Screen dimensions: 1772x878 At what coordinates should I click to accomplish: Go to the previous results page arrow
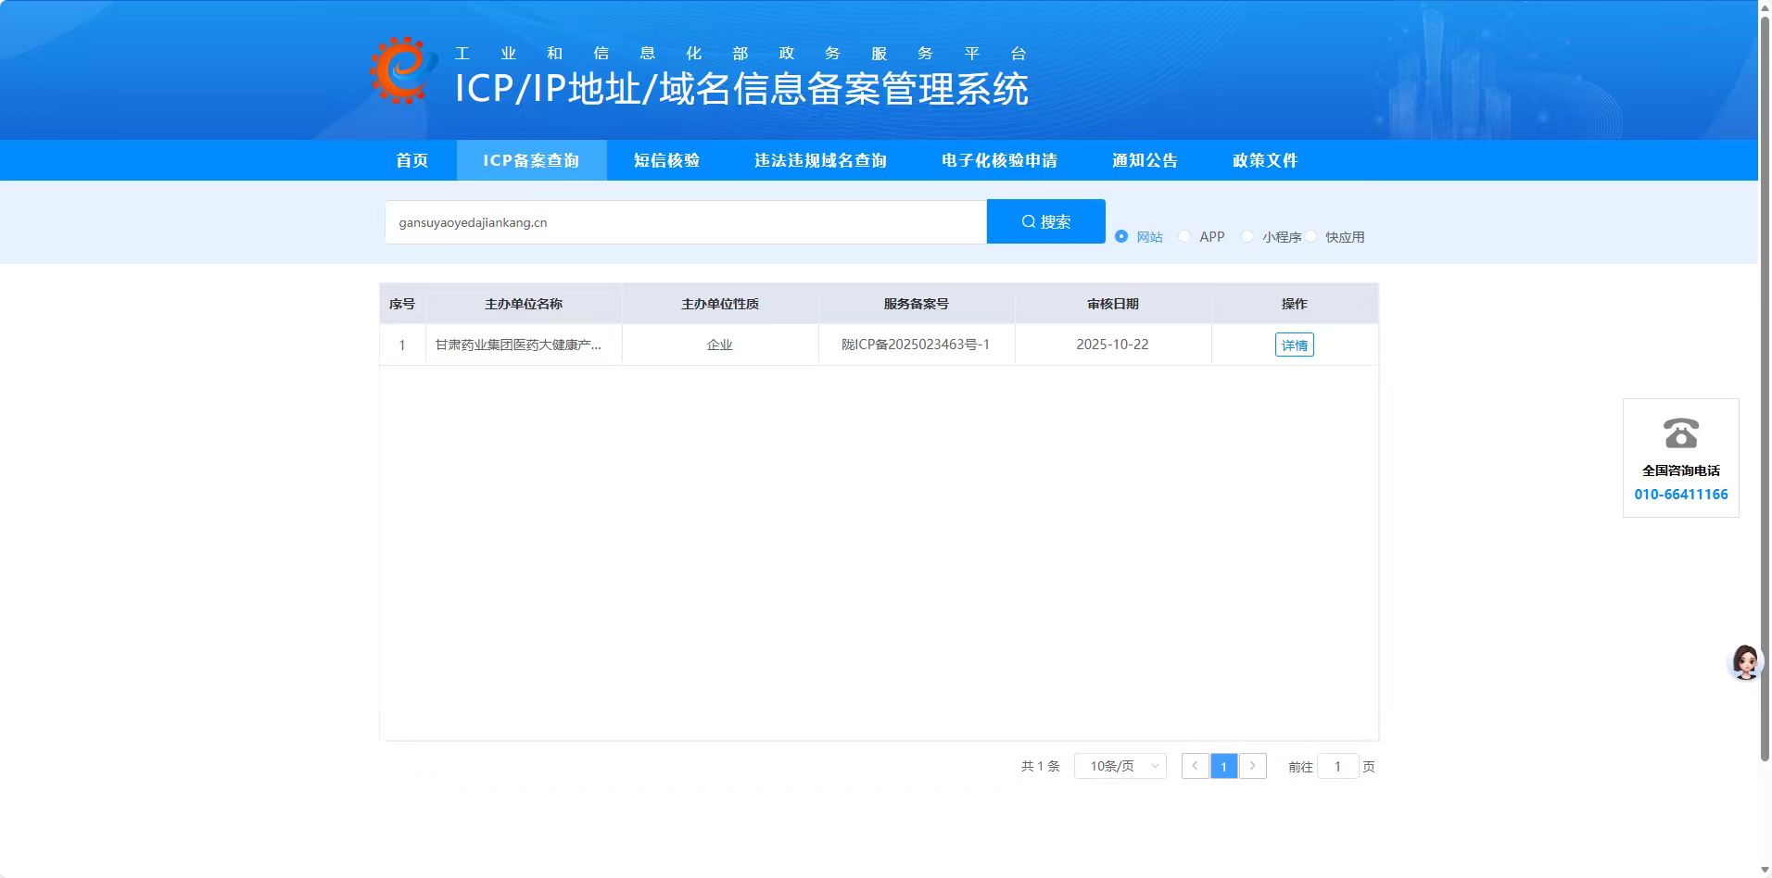pyautogui.click(x=1195, y=766)
